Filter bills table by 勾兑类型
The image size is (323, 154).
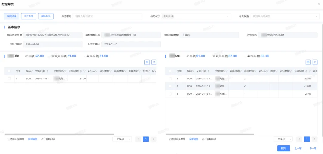(291, 71)
